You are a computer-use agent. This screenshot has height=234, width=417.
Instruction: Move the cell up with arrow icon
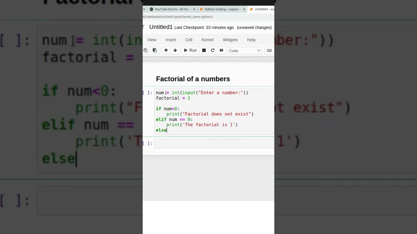166,50
